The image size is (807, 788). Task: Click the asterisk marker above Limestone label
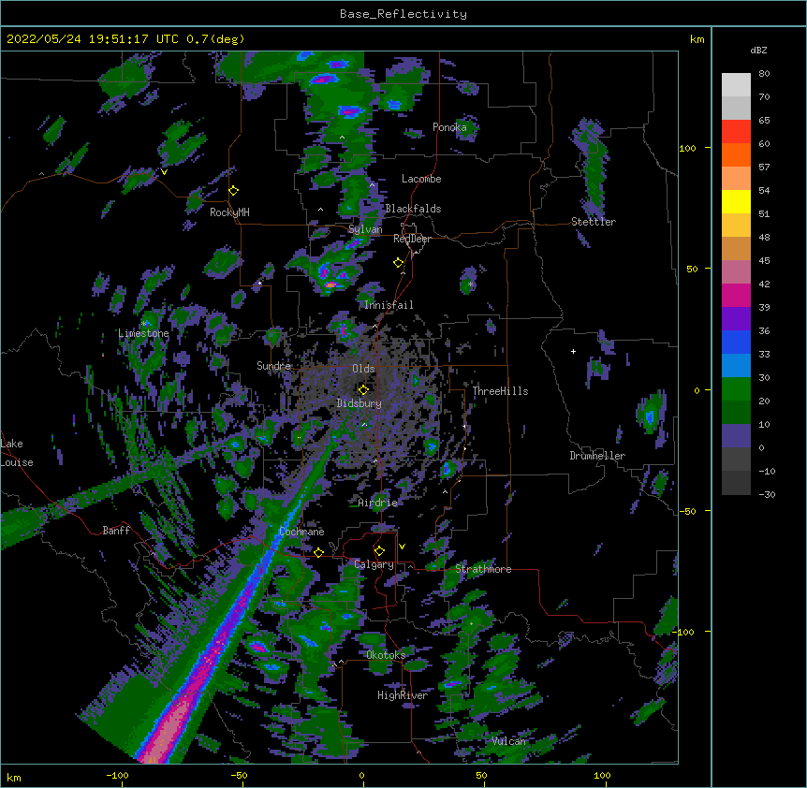[x=144, y=324]
